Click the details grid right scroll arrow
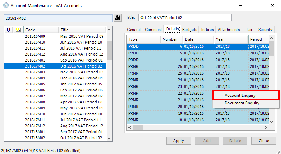The image size is (281, 154). pos(265,127)
